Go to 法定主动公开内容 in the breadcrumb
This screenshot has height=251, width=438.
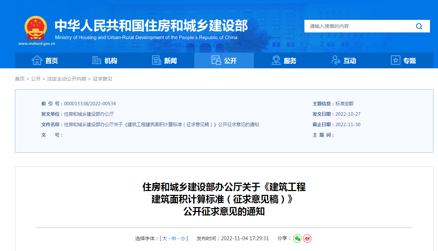[x=67, y=79]
